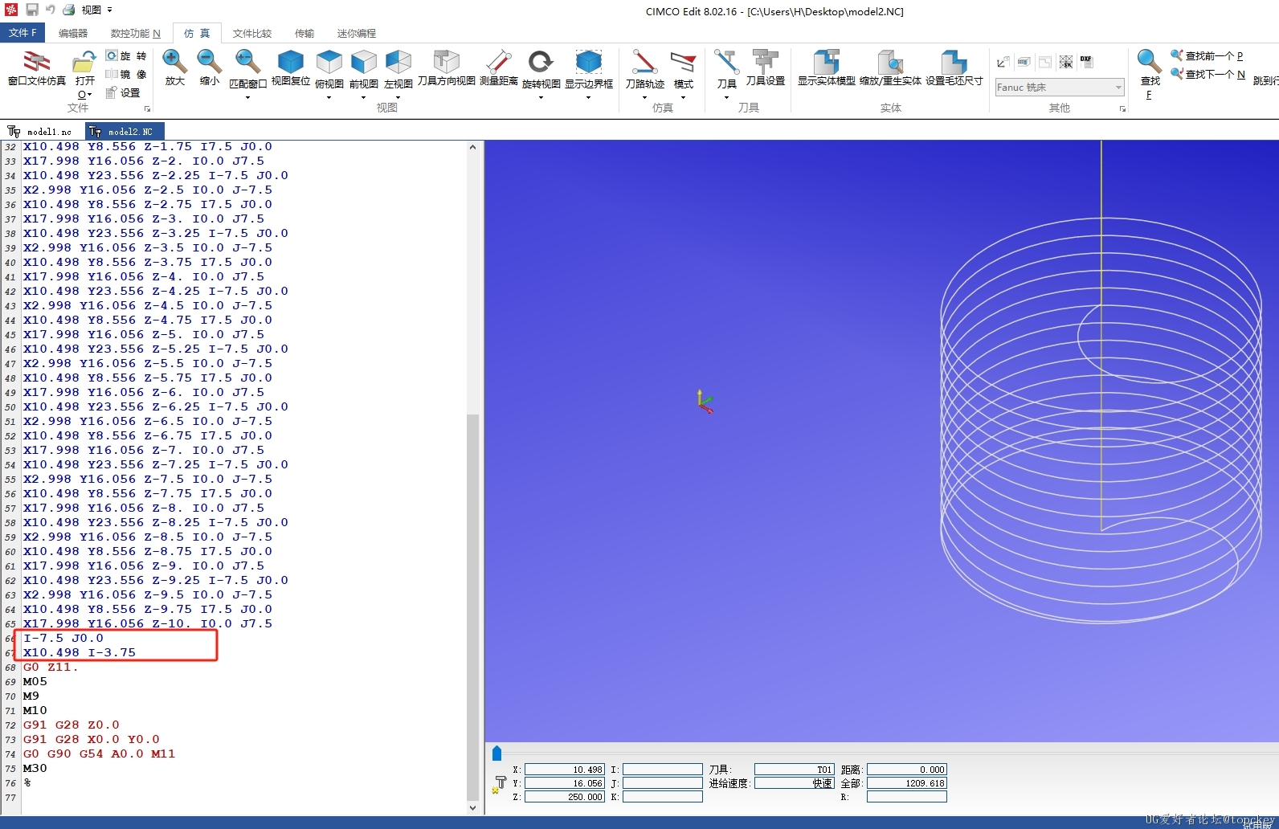Open 设置 in the 文件 group

click(x=123, y=92)
